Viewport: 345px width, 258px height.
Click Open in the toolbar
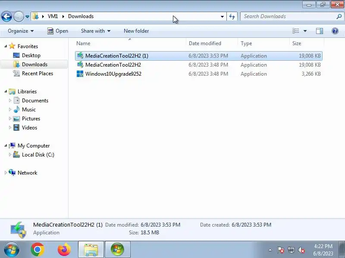pos(58,31)
